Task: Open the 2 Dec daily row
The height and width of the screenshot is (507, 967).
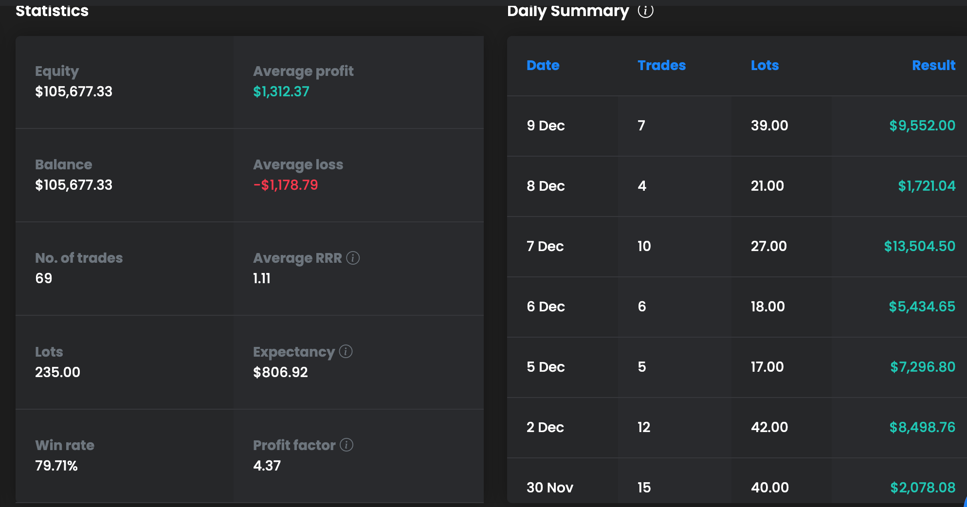Action: 545,427
